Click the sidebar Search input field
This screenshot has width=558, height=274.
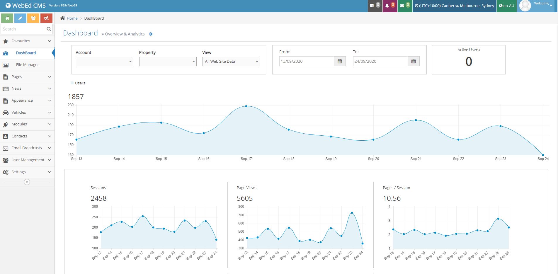pos(23,29)
